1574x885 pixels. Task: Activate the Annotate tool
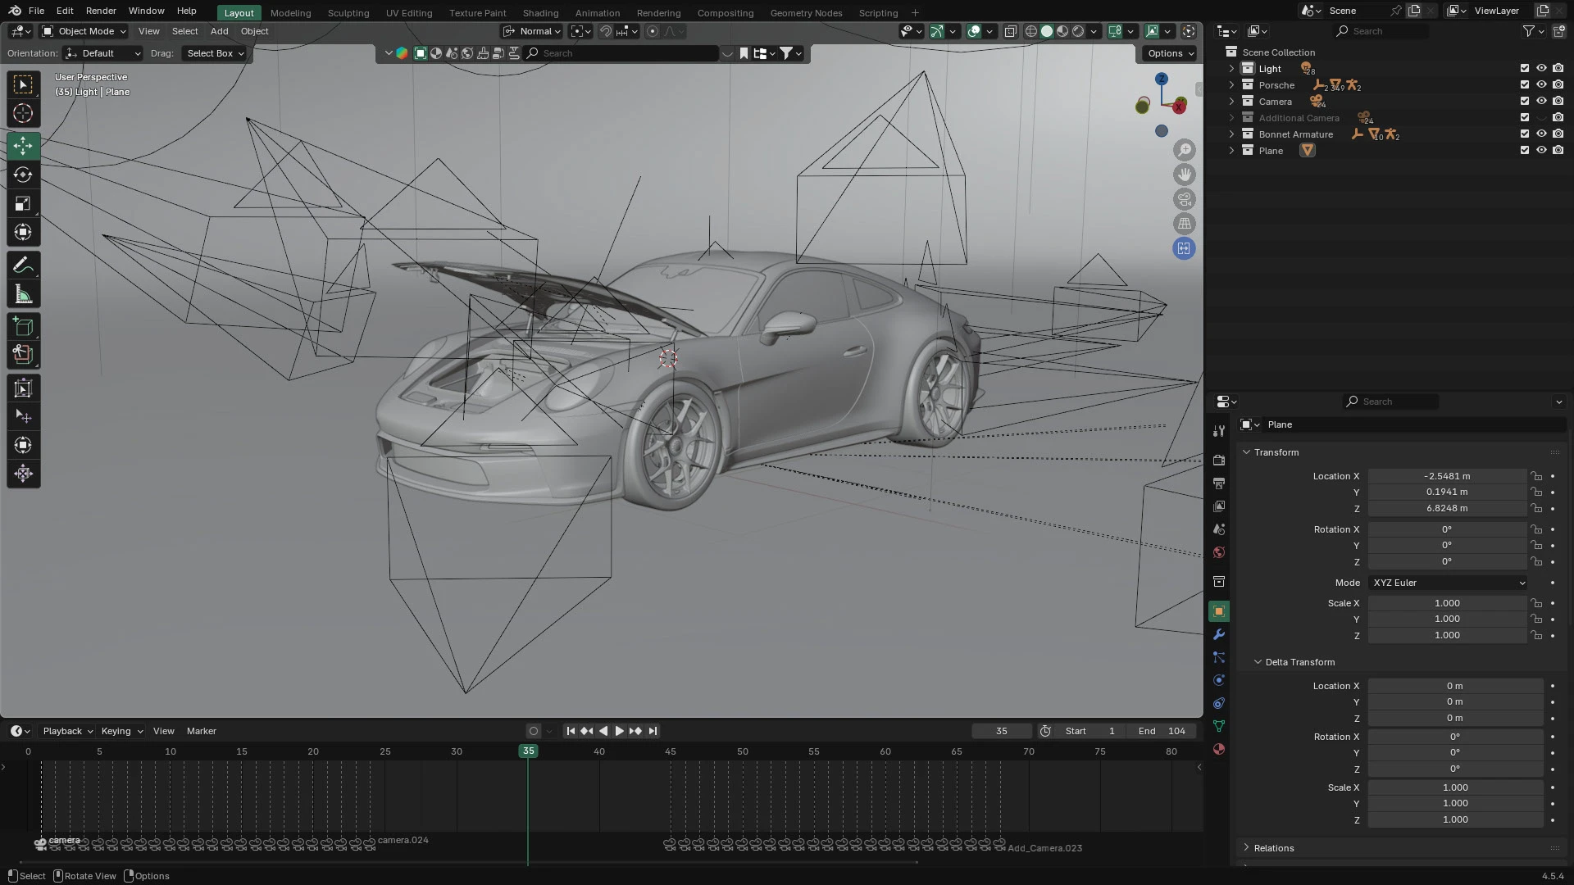23,264
